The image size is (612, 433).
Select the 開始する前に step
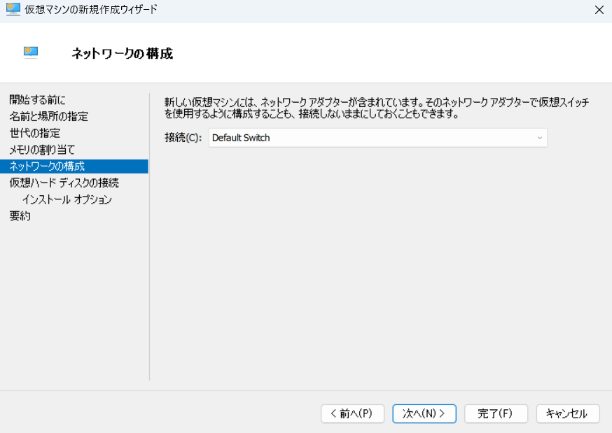pos(37,100)
